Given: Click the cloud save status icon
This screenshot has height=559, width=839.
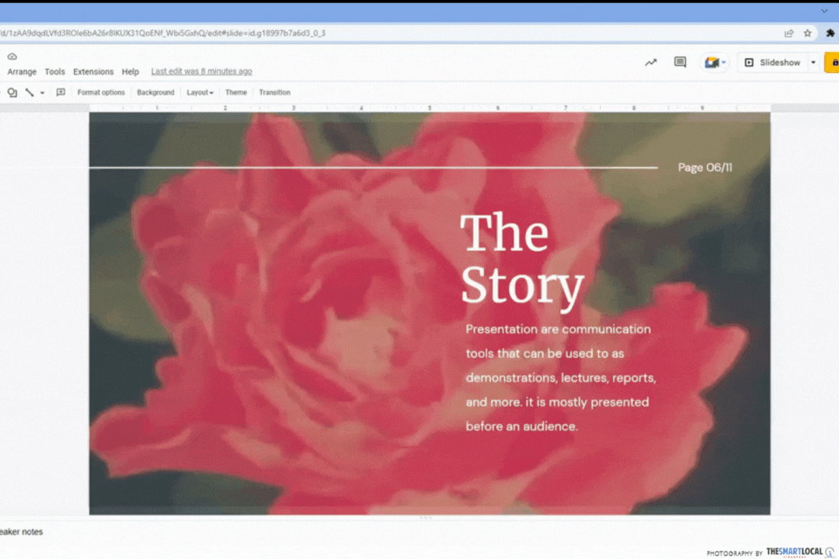Looking at the screenshot, I should (x=12, y=57).
